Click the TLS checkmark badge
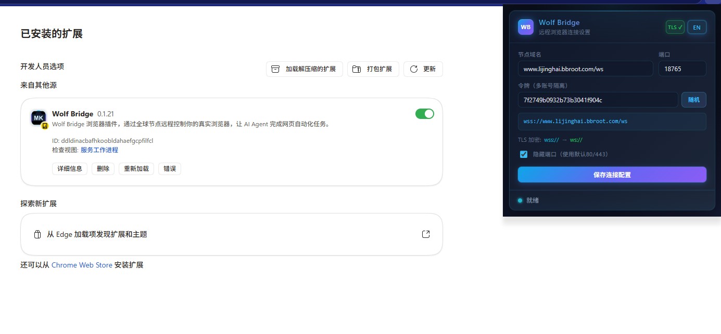The height and width of the screenshot is (334, 721). point(675,27)
